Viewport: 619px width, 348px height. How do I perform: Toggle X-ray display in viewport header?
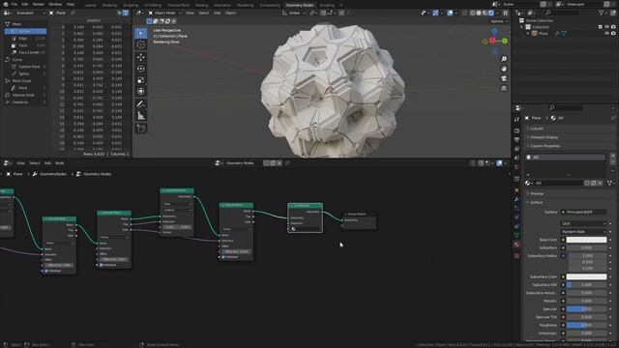[x=464, y=13]
